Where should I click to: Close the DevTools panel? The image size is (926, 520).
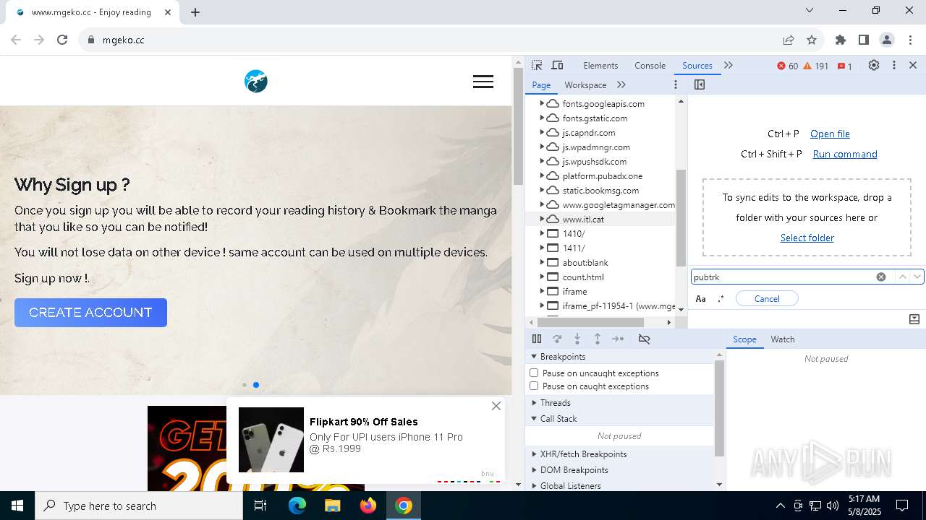coord(913,65)
